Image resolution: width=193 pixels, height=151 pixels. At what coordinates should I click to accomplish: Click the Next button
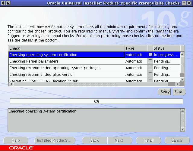pos(120,140)
